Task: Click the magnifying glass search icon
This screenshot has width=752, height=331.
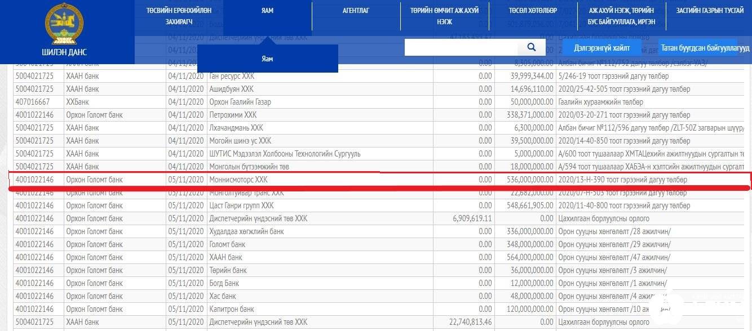Action: (x=531, y=48)
